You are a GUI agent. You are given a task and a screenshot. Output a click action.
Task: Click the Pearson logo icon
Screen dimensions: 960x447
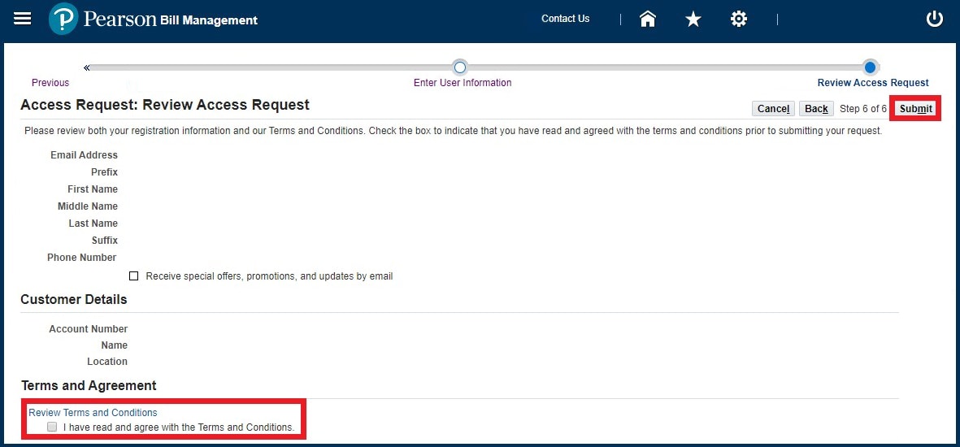pos(63,20)
